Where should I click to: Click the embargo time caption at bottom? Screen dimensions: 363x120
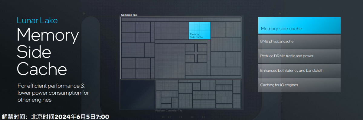pyautogui.click(x=56, y=117)
